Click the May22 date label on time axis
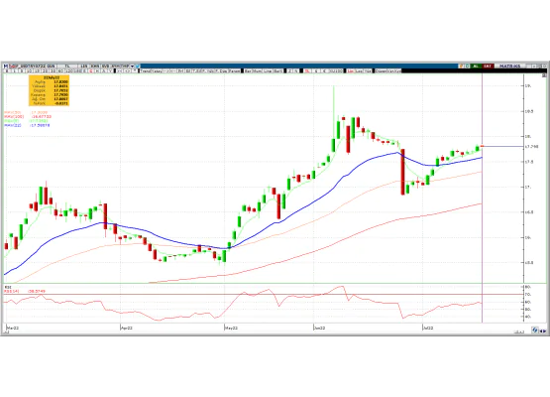This screenshot has width=550, height=397. pyautogui.click(x=231, y=328)
